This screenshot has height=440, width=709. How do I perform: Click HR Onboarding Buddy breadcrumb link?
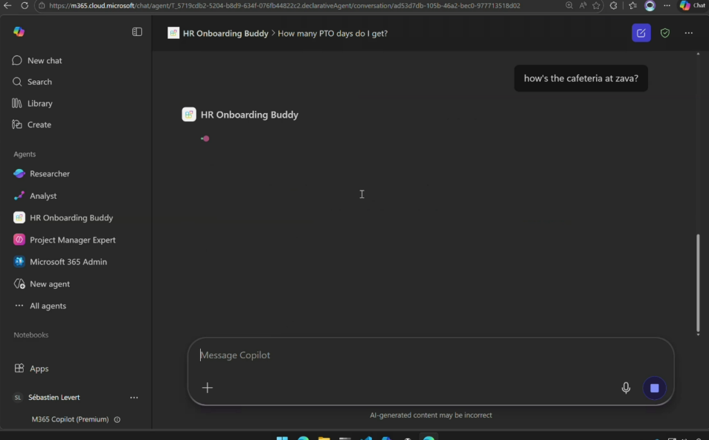point(225,33)
